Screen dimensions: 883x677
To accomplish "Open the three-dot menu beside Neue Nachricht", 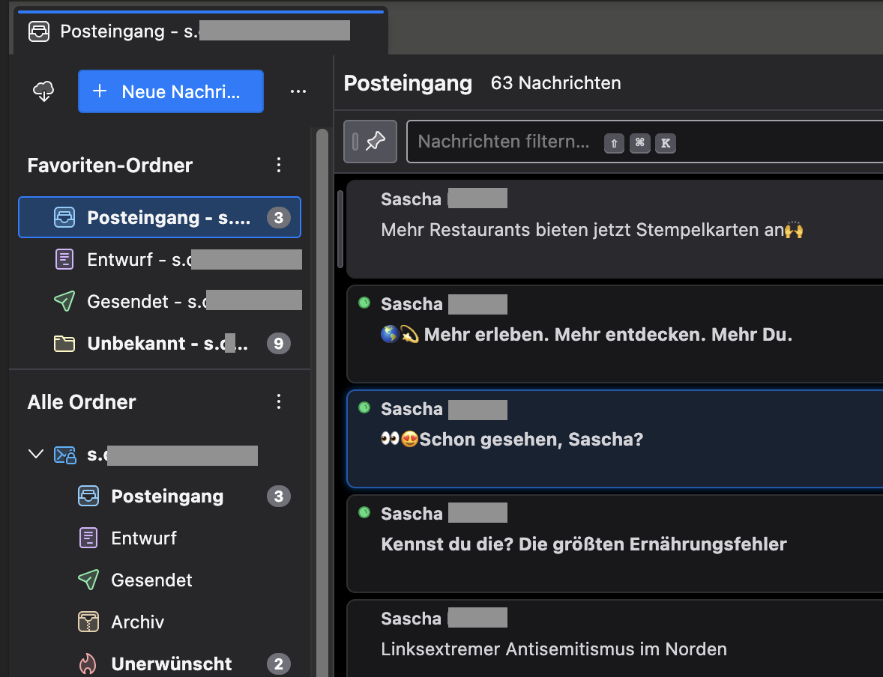I will pos(298,91).
